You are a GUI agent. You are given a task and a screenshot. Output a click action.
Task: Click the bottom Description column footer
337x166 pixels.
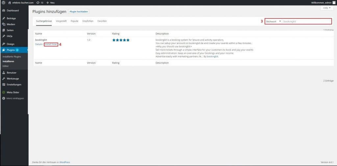coord(162,63)
